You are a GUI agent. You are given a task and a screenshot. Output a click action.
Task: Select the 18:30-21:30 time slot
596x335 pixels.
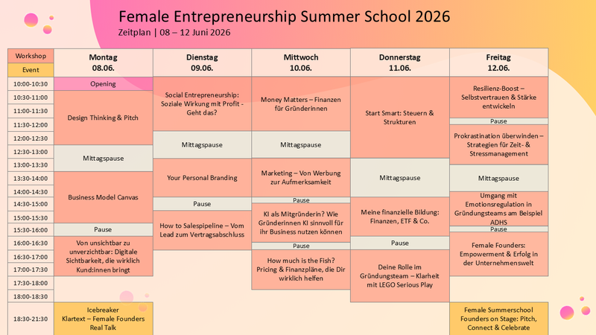coord(31,319)
